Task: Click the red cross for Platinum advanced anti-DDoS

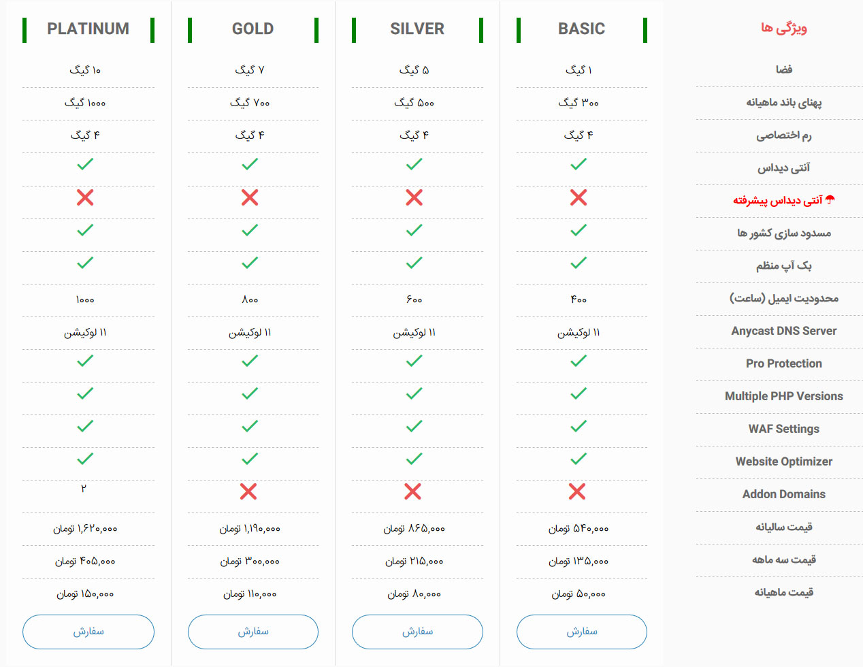Action: [x=85, y=197]
